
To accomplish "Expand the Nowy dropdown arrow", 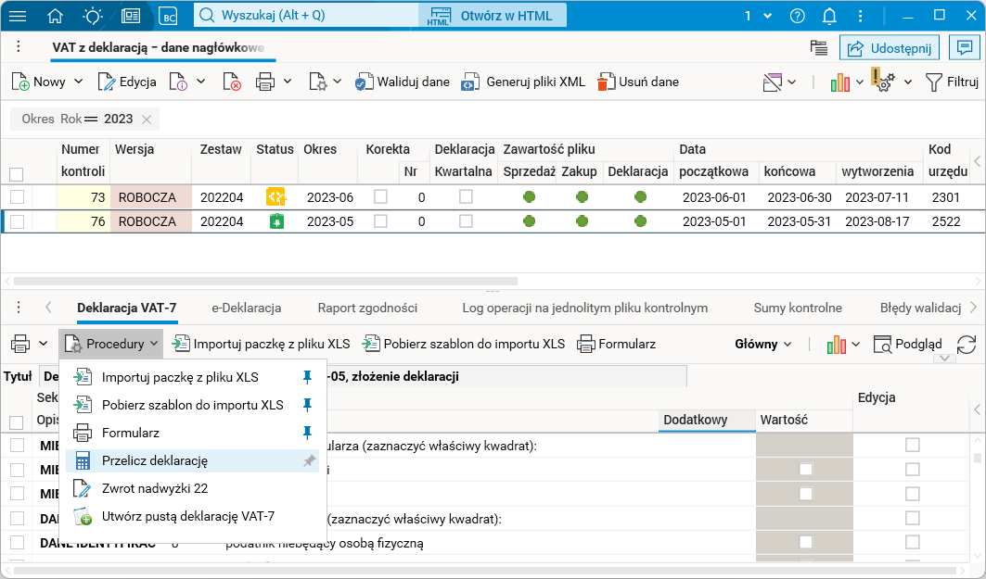I will (x=79, y=82).
